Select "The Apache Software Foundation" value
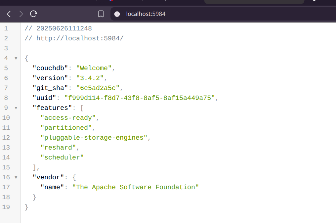 pyautogui.click(x=136, y=187)
